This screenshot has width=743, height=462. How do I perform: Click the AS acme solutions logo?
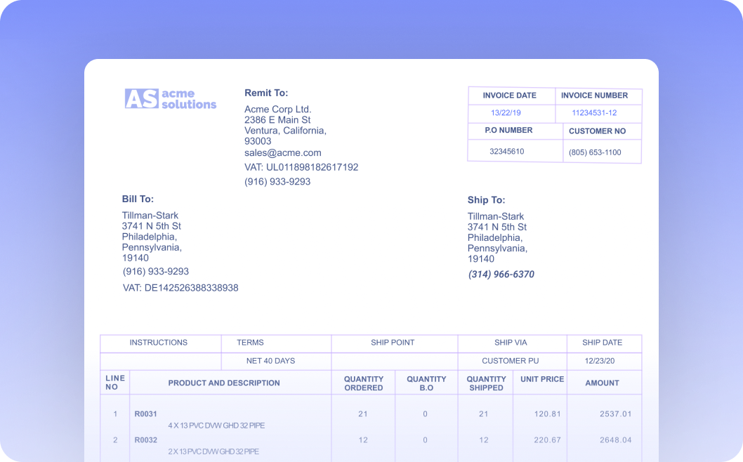pos(171,98)
